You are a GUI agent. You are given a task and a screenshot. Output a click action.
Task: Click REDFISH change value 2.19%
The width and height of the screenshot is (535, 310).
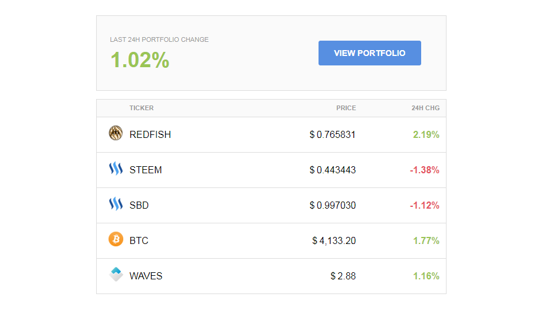point(426,134)
